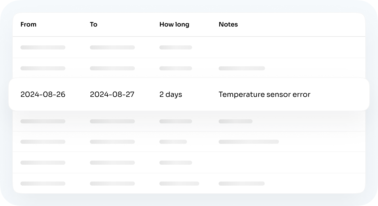This screenshot has height=206, width=378.
Task: Select the last placeholder row
Action: click(189, 184)
